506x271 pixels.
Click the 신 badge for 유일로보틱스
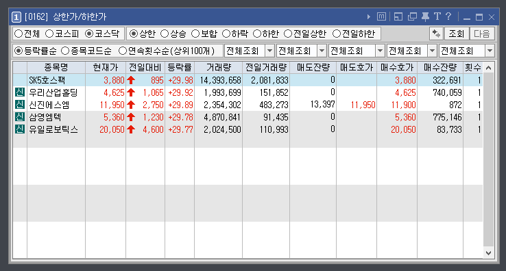(20, 129)
